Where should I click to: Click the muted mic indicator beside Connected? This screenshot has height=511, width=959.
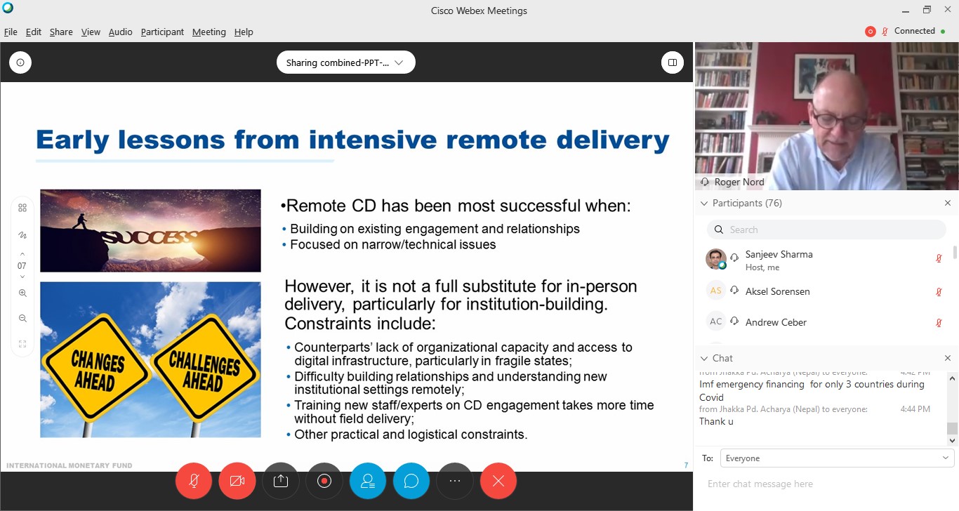(x=885, y=32)
